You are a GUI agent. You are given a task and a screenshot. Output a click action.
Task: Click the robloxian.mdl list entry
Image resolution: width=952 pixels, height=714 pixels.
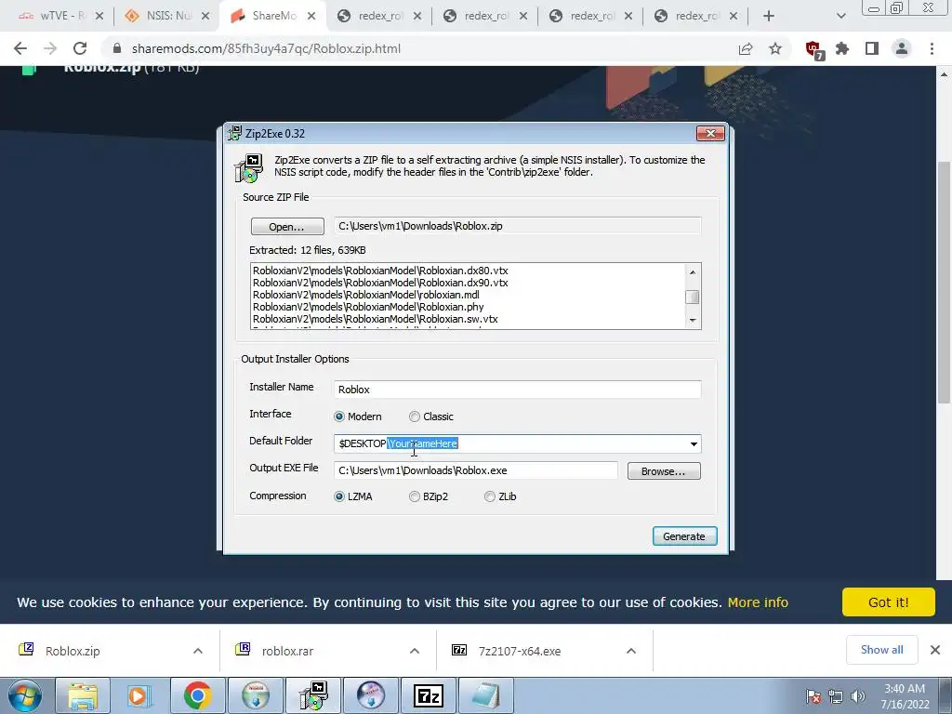(x=366, y=295)
